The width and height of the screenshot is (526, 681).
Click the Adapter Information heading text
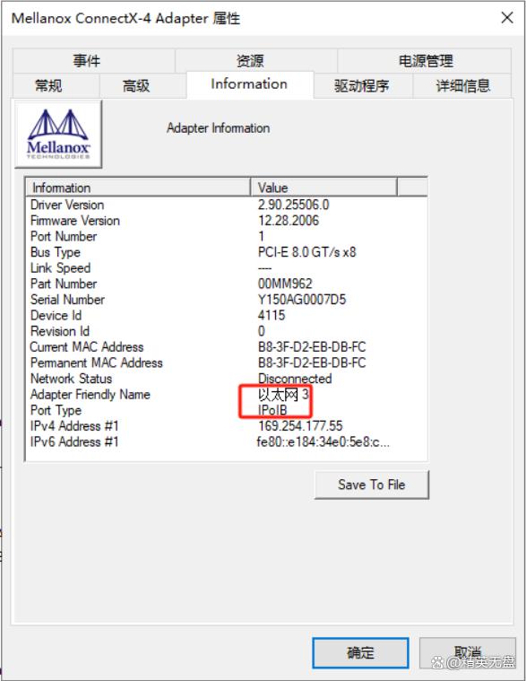point(218,127)
